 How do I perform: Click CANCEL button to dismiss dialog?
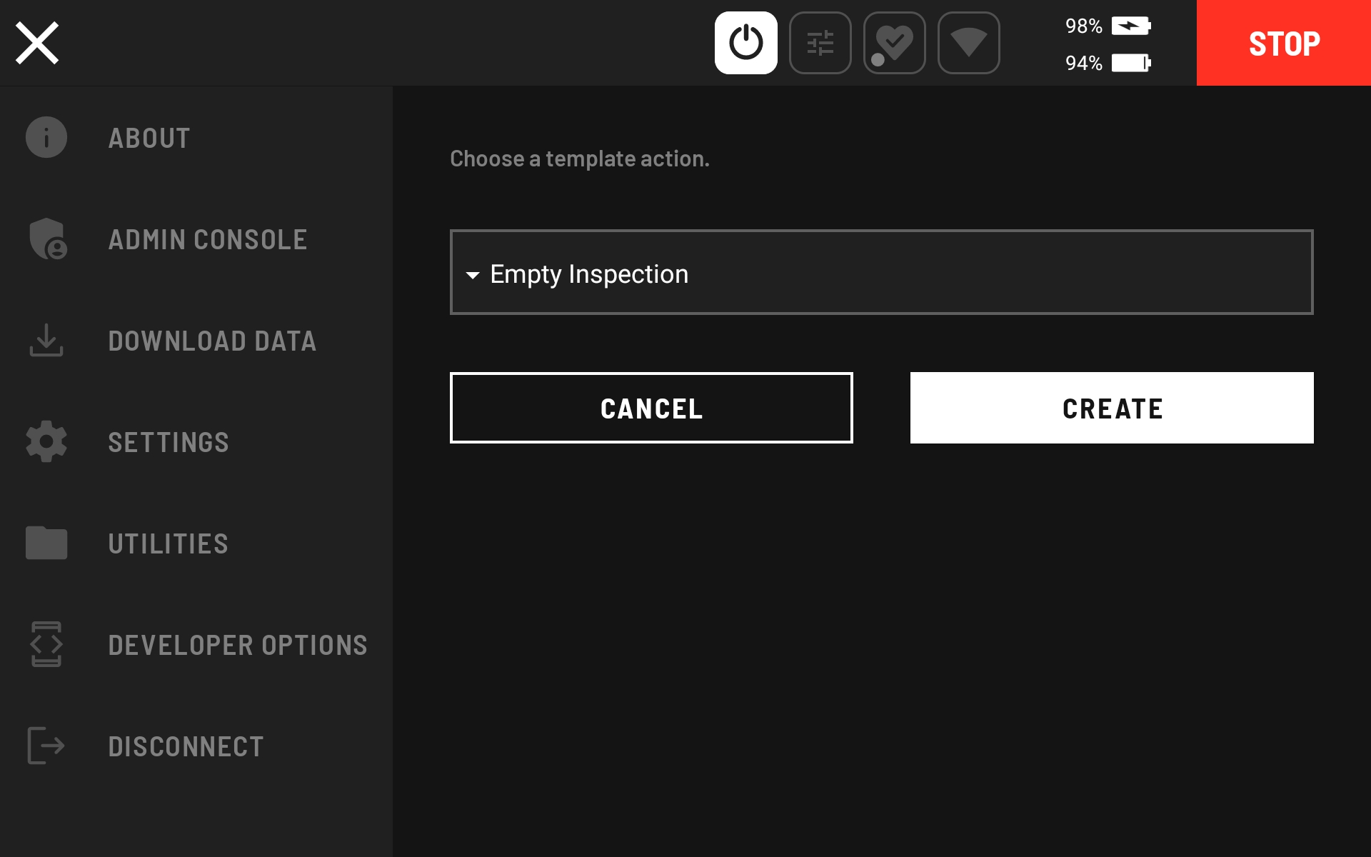click(651, 408)
